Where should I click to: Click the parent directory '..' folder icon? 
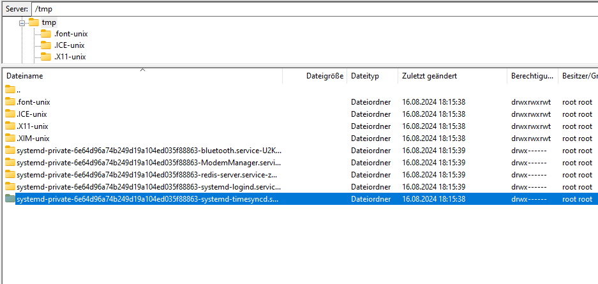[x=10, y=90]
